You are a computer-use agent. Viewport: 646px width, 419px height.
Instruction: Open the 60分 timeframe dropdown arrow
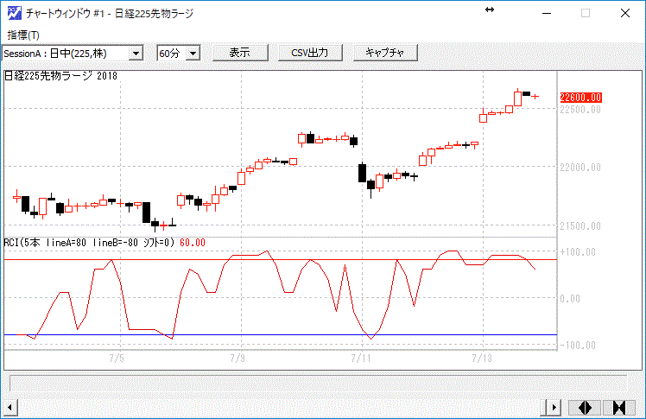coord(193,54)
